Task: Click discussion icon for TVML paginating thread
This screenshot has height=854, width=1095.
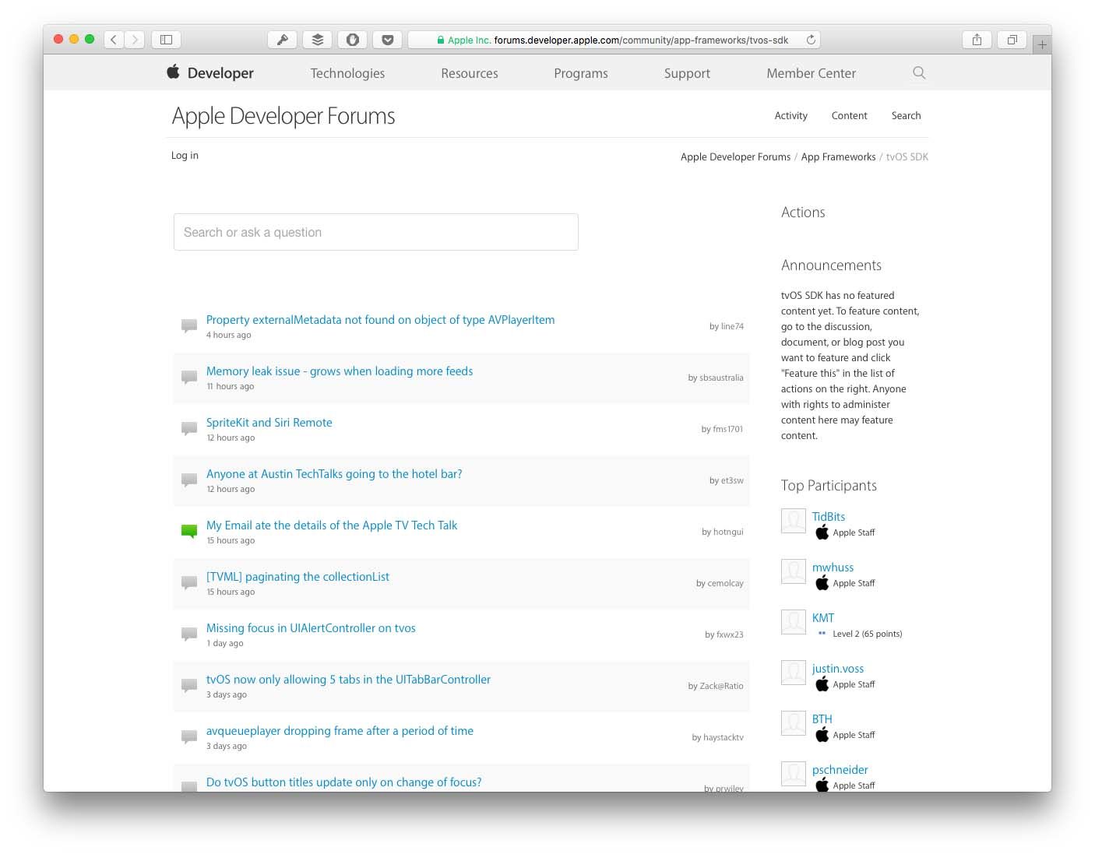Action: coord(188,582)
